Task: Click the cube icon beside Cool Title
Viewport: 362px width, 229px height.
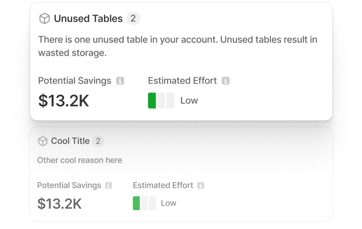Action: [x=42, y=141]
